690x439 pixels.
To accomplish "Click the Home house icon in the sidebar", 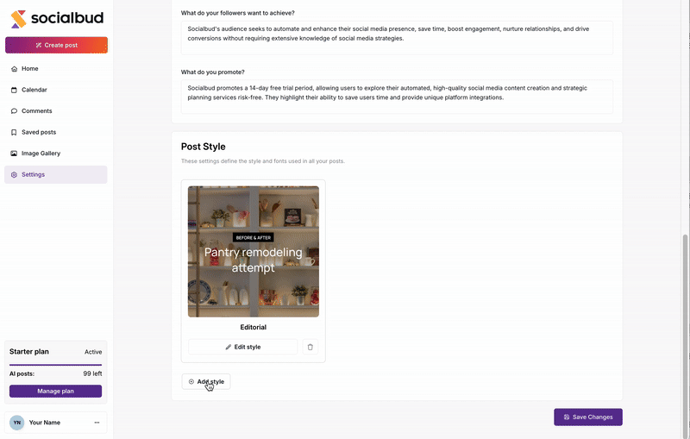I will click(14, 69).
